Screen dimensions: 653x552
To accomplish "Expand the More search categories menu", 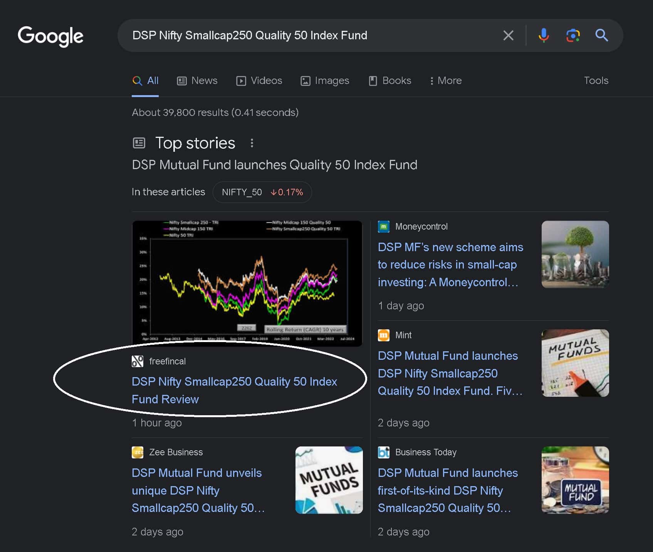I will (x=446, y=81).
